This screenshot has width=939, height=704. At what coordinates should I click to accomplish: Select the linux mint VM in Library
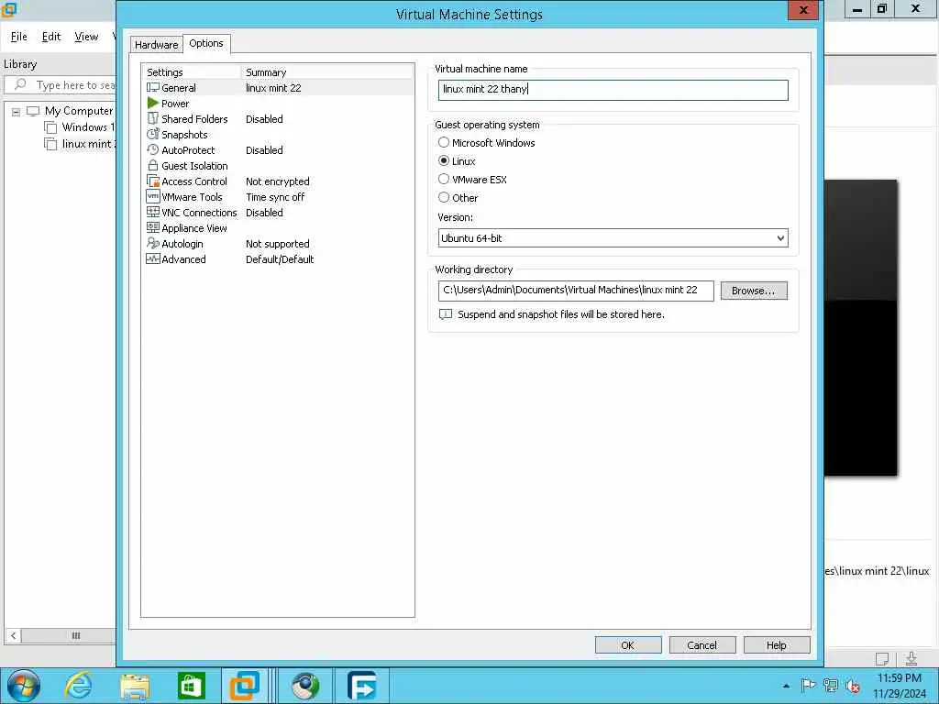pyautogui.click(x=81, y=144)
